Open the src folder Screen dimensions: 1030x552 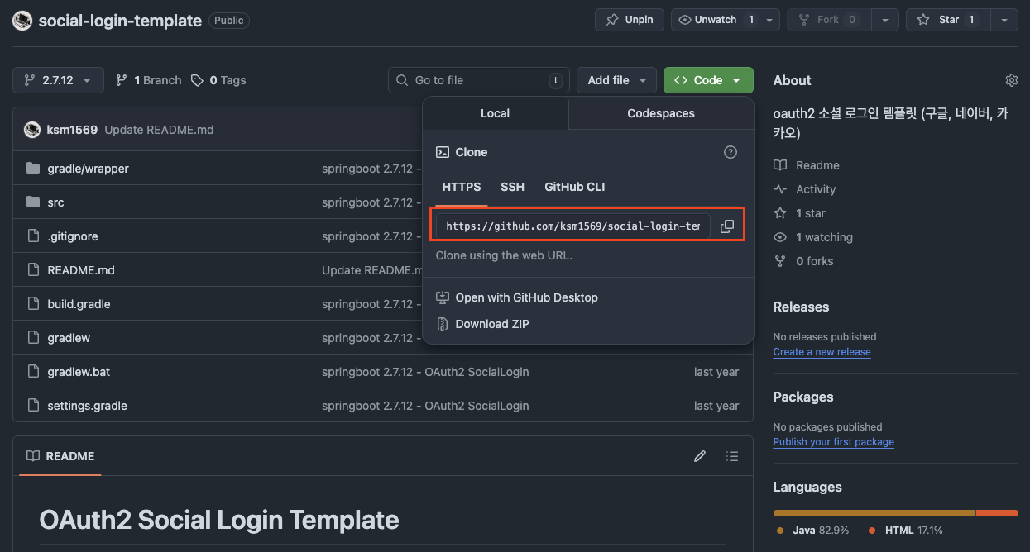(55, 202)
